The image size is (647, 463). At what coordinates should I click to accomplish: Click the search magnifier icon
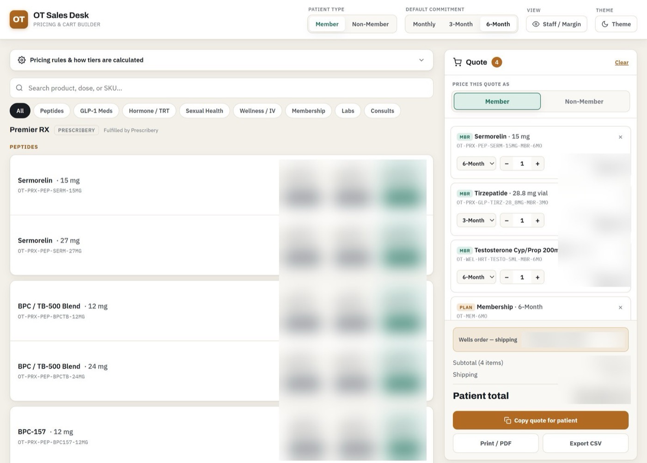click(x=19, y=88)
